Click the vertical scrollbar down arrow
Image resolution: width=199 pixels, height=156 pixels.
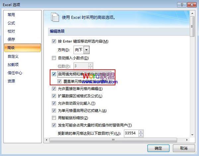pyautogui.click(x=192, y=135)
